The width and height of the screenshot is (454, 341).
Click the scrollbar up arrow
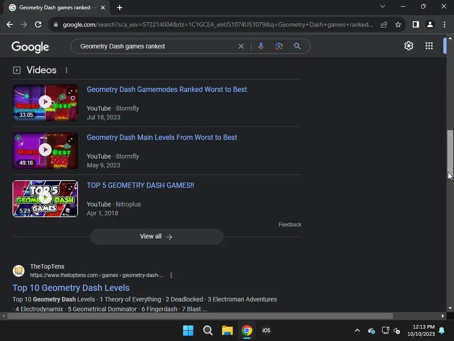450,38
